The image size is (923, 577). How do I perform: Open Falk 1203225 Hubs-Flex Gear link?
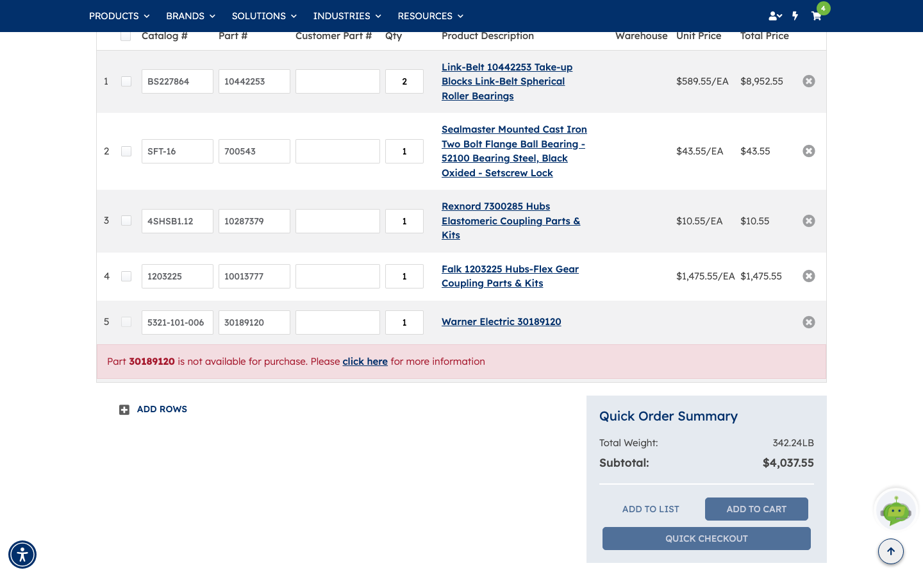pos(510,276)
